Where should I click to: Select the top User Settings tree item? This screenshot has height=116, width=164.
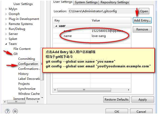(23, 4)
